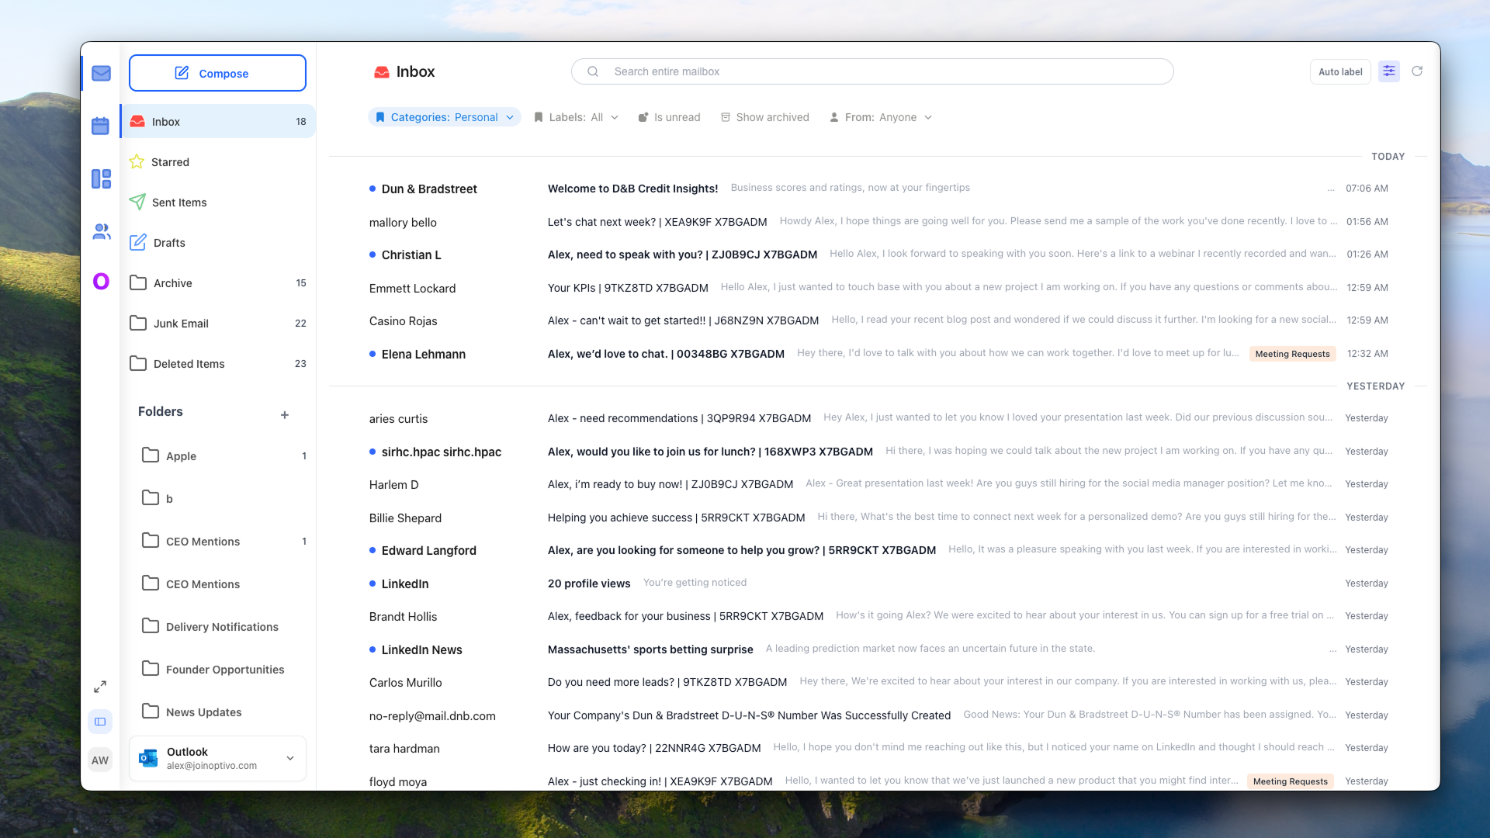Open the Mail view in the sidebar
Screen dimensions: 1490x838
(x=100, y=73)
